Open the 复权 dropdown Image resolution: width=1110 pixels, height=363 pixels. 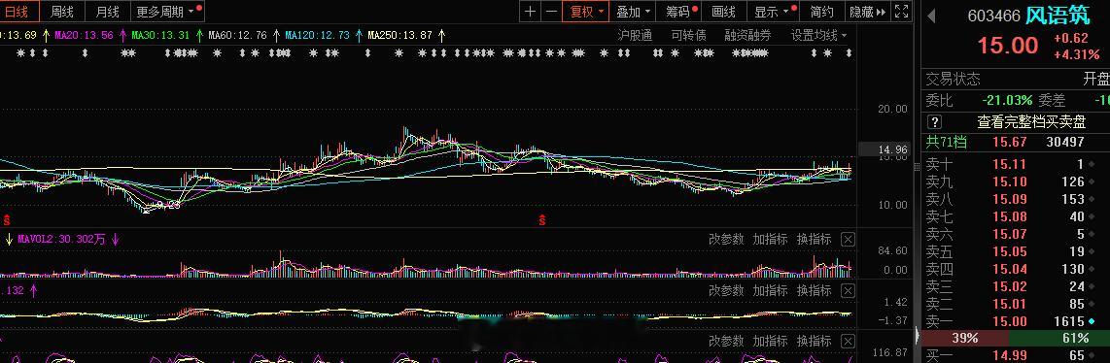click(x=586, y=12)
